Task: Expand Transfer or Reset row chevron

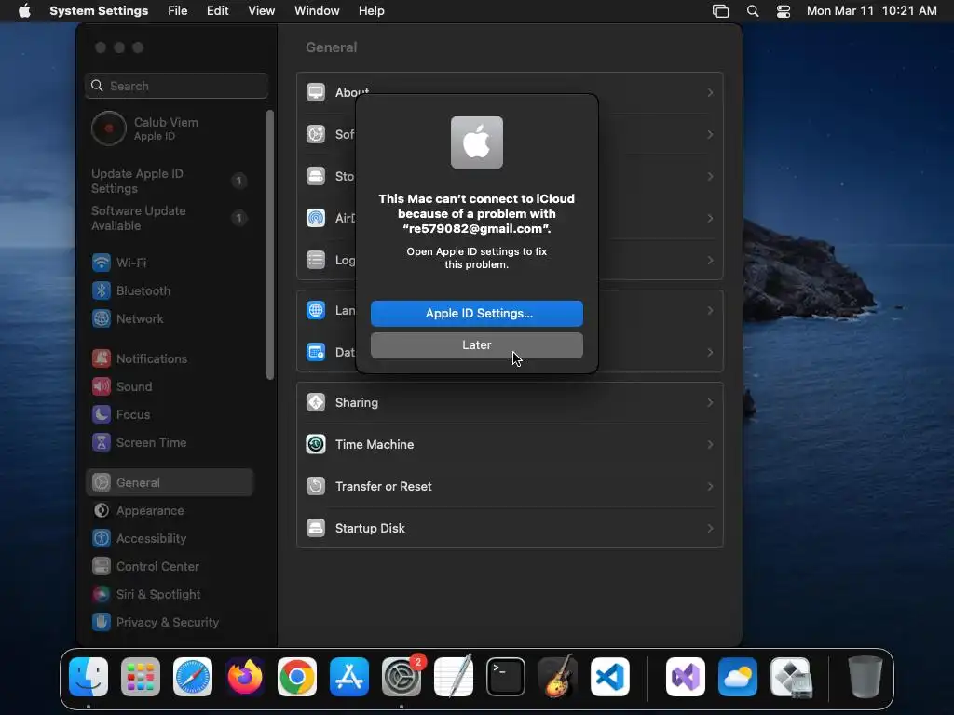Action: 710,486
